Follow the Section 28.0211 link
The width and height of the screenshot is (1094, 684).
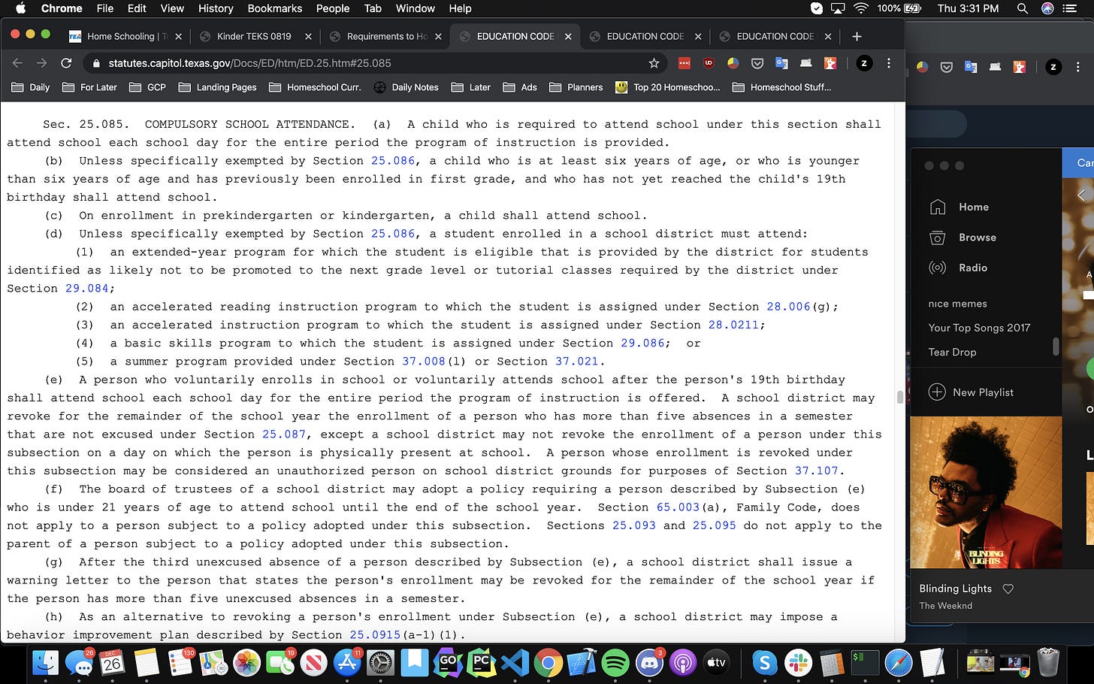pos(734,325)
